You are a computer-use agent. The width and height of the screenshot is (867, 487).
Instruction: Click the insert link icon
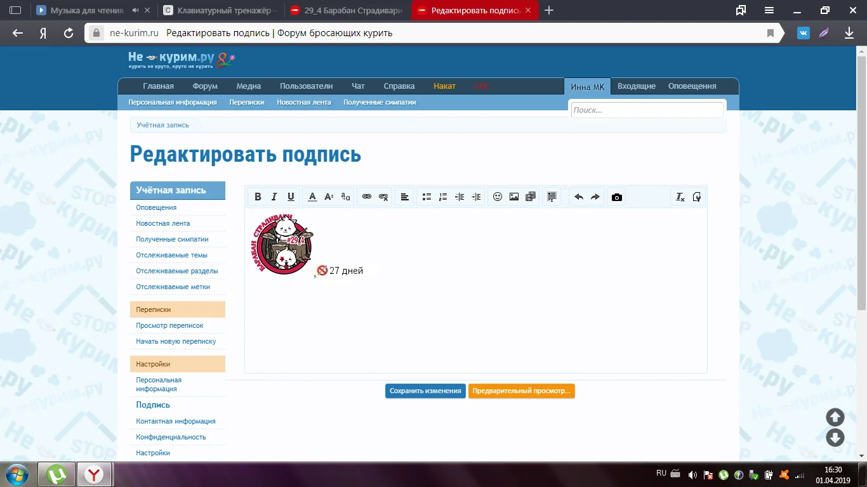click(367, 197)
